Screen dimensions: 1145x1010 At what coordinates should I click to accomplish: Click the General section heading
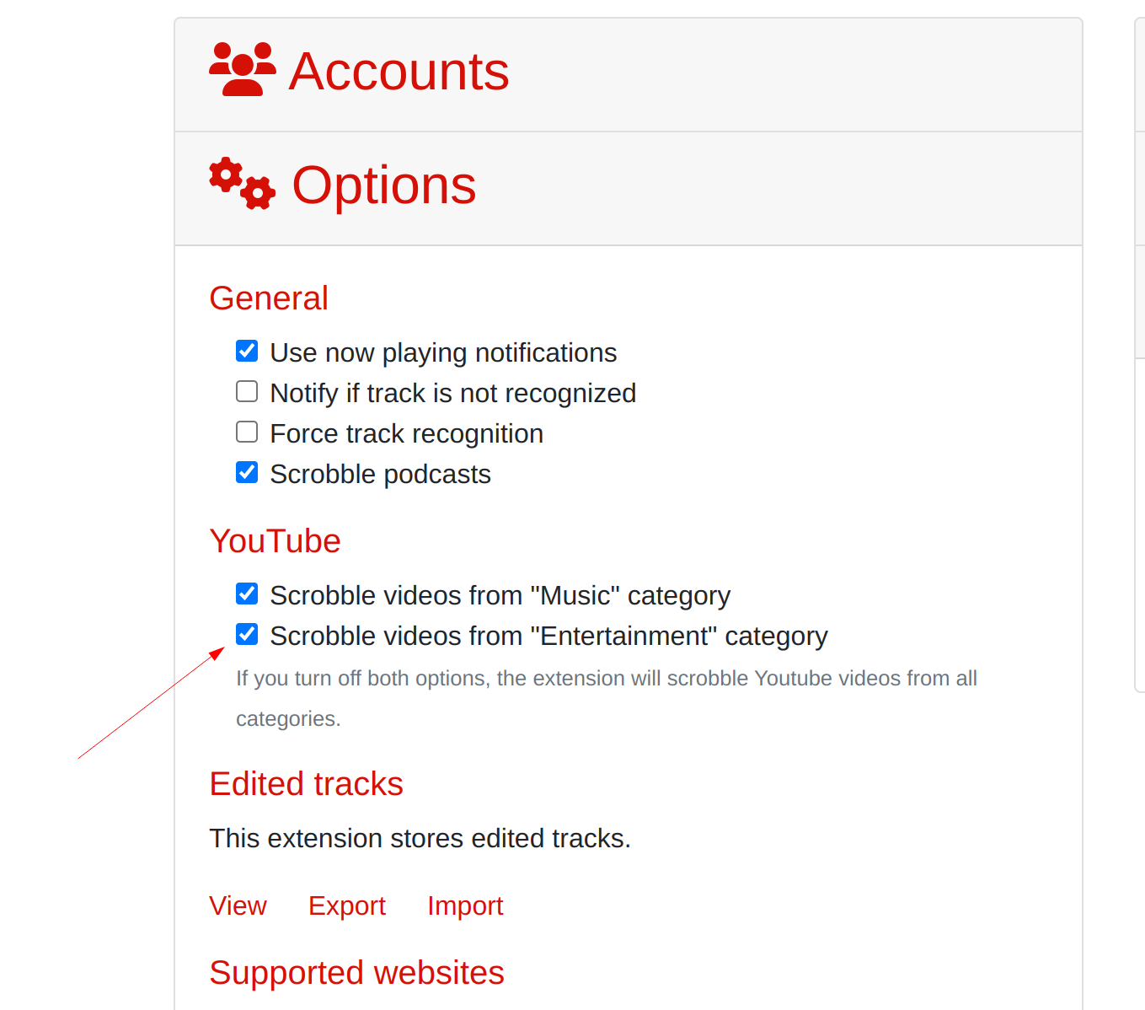pos(268,298)
